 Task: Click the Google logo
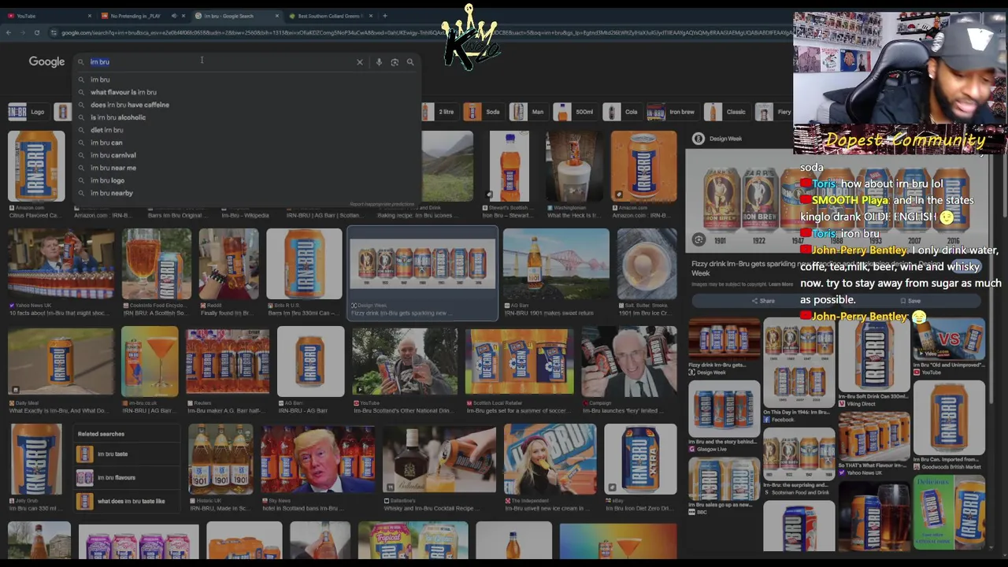(x=46, y=62)
